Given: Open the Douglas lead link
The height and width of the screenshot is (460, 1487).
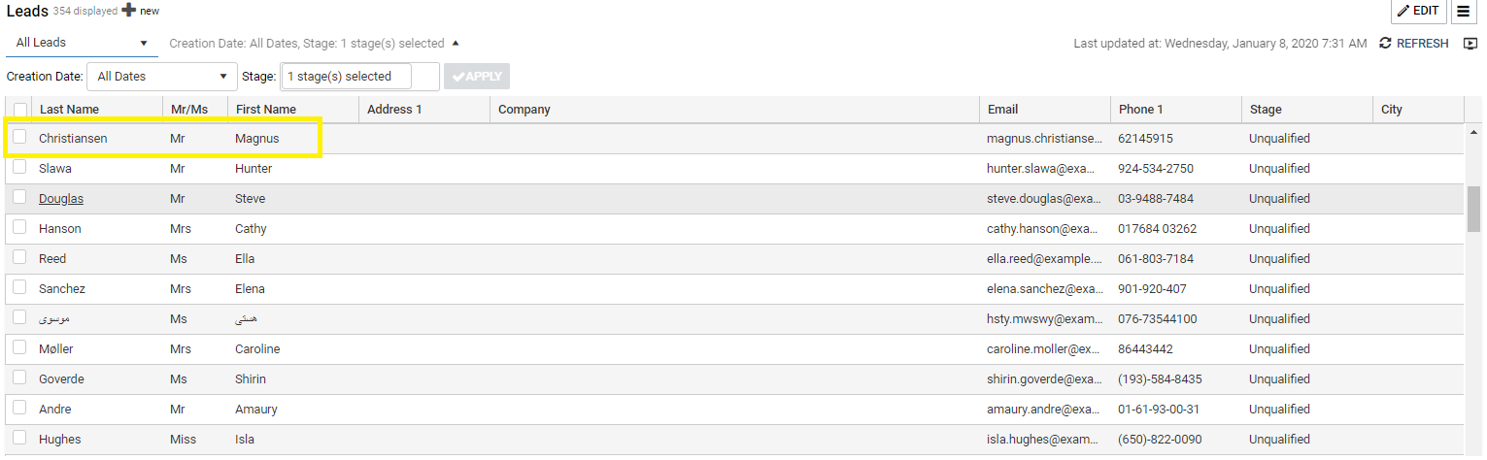Looking at the screenshot, I should 61,199.
